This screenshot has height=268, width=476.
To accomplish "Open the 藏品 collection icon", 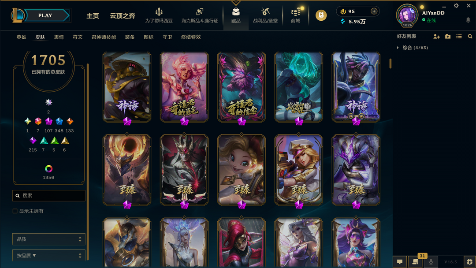I will click(236, 12).
